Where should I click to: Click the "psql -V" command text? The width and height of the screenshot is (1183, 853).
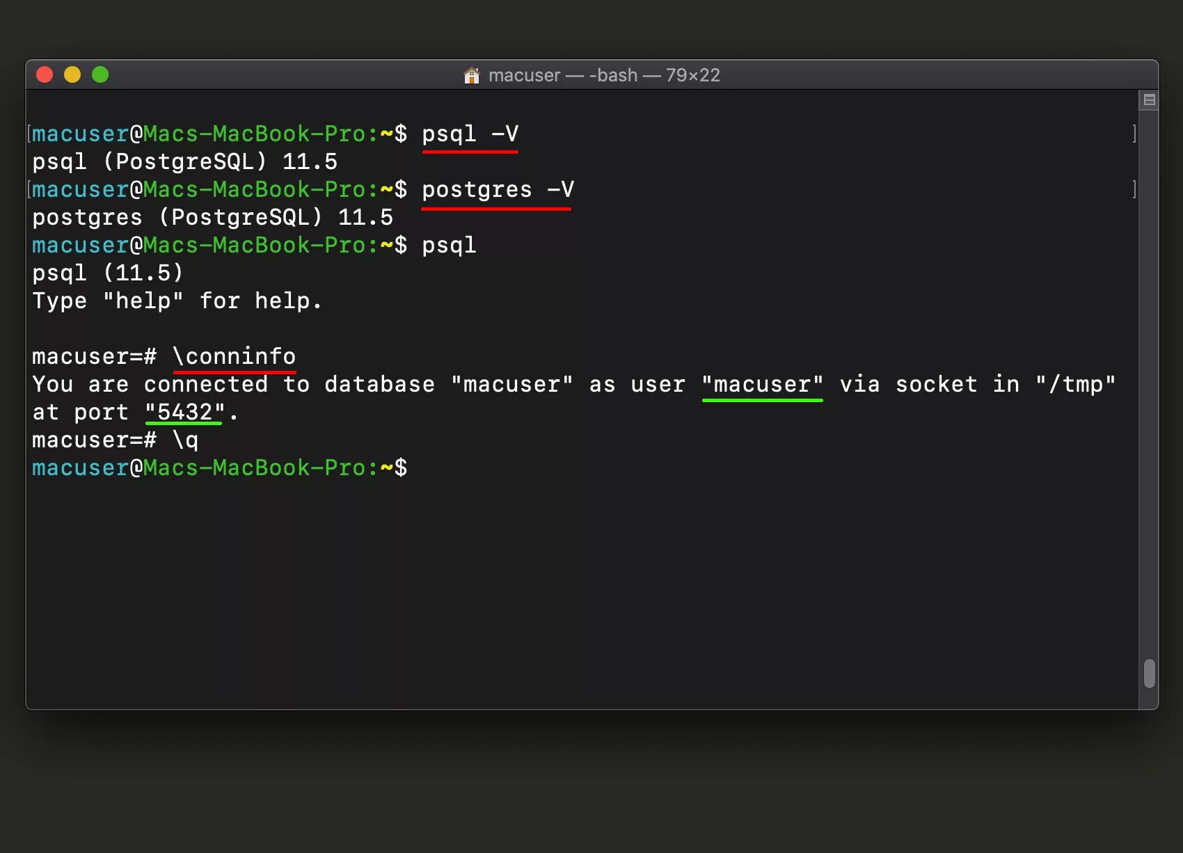[470, 134]
